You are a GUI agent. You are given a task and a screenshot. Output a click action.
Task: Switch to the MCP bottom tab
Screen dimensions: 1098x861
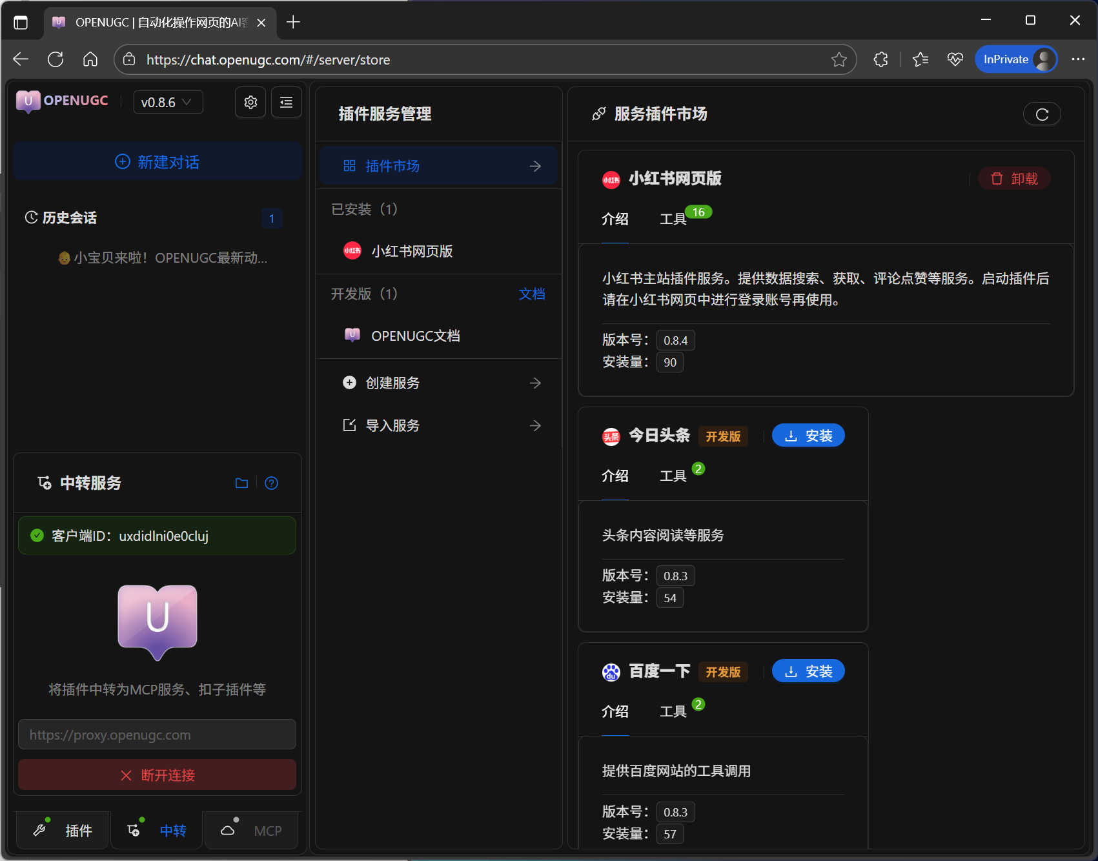click(x=252, y=830)
